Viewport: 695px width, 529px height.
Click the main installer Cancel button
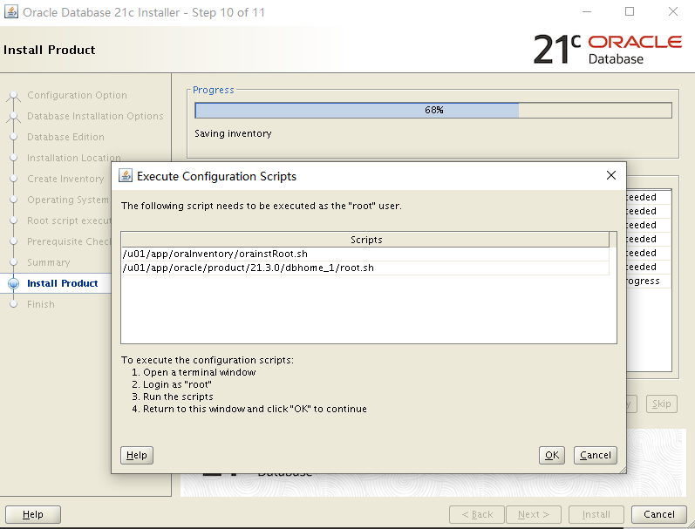[x=658, y=514]
